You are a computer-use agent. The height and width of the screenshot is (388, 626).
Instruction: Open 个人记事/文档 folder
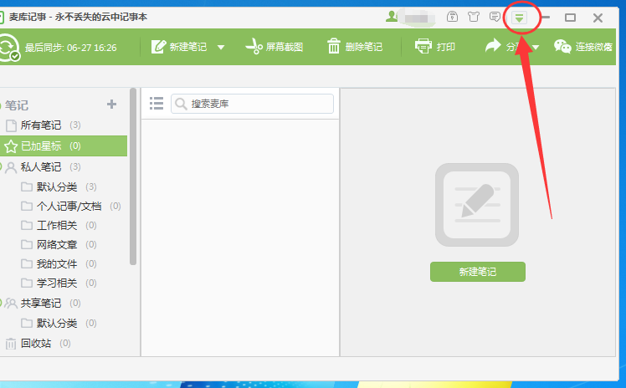(x=70, y=207)
